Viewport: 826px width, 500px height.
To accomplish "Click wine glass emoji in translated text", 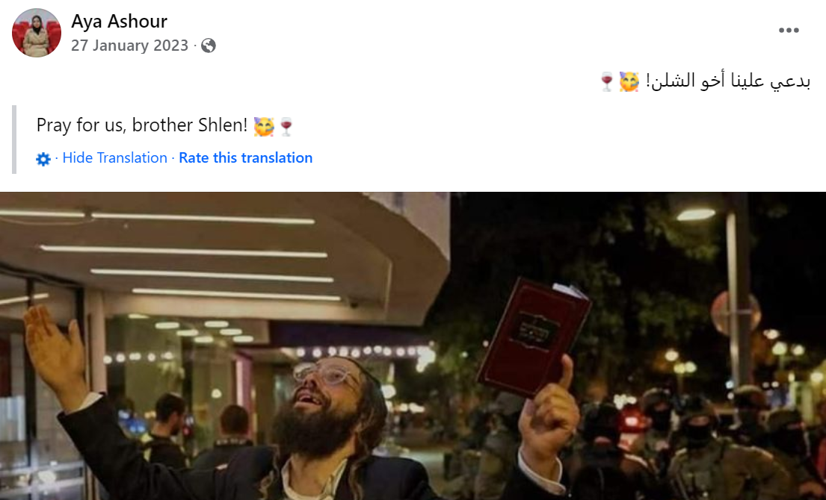I will tap(286, 126).
